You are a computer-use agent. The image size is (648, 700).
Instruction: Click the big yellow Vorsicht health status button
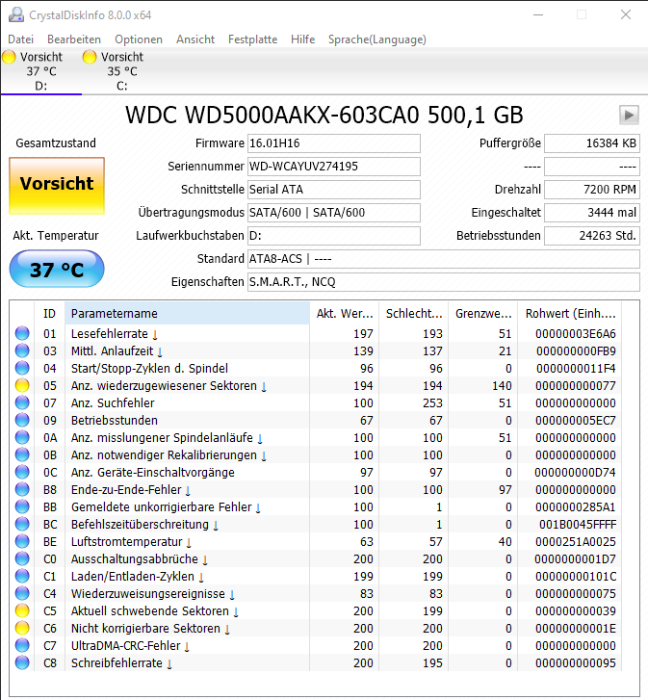tap(57, 186)
